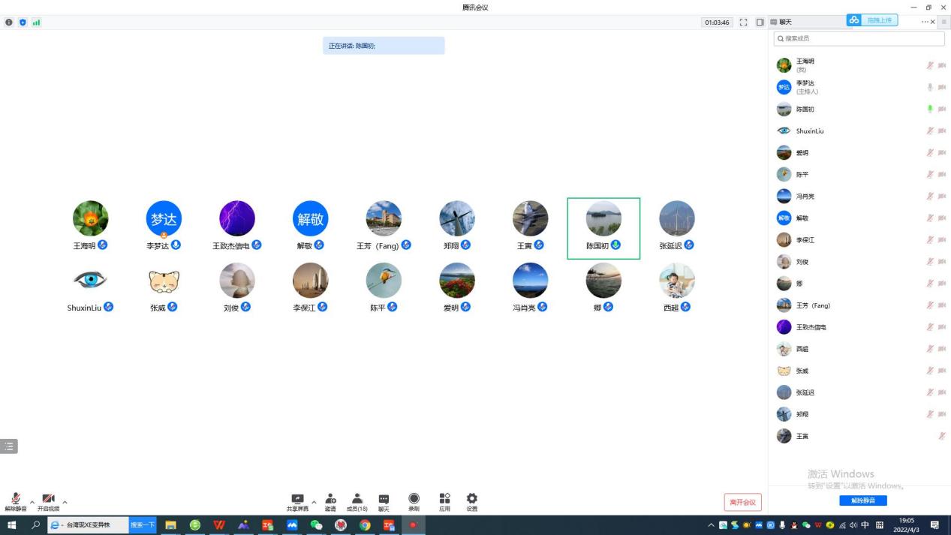Check the green network signal icon
The image size is (951, 535).
click(36, 23)
